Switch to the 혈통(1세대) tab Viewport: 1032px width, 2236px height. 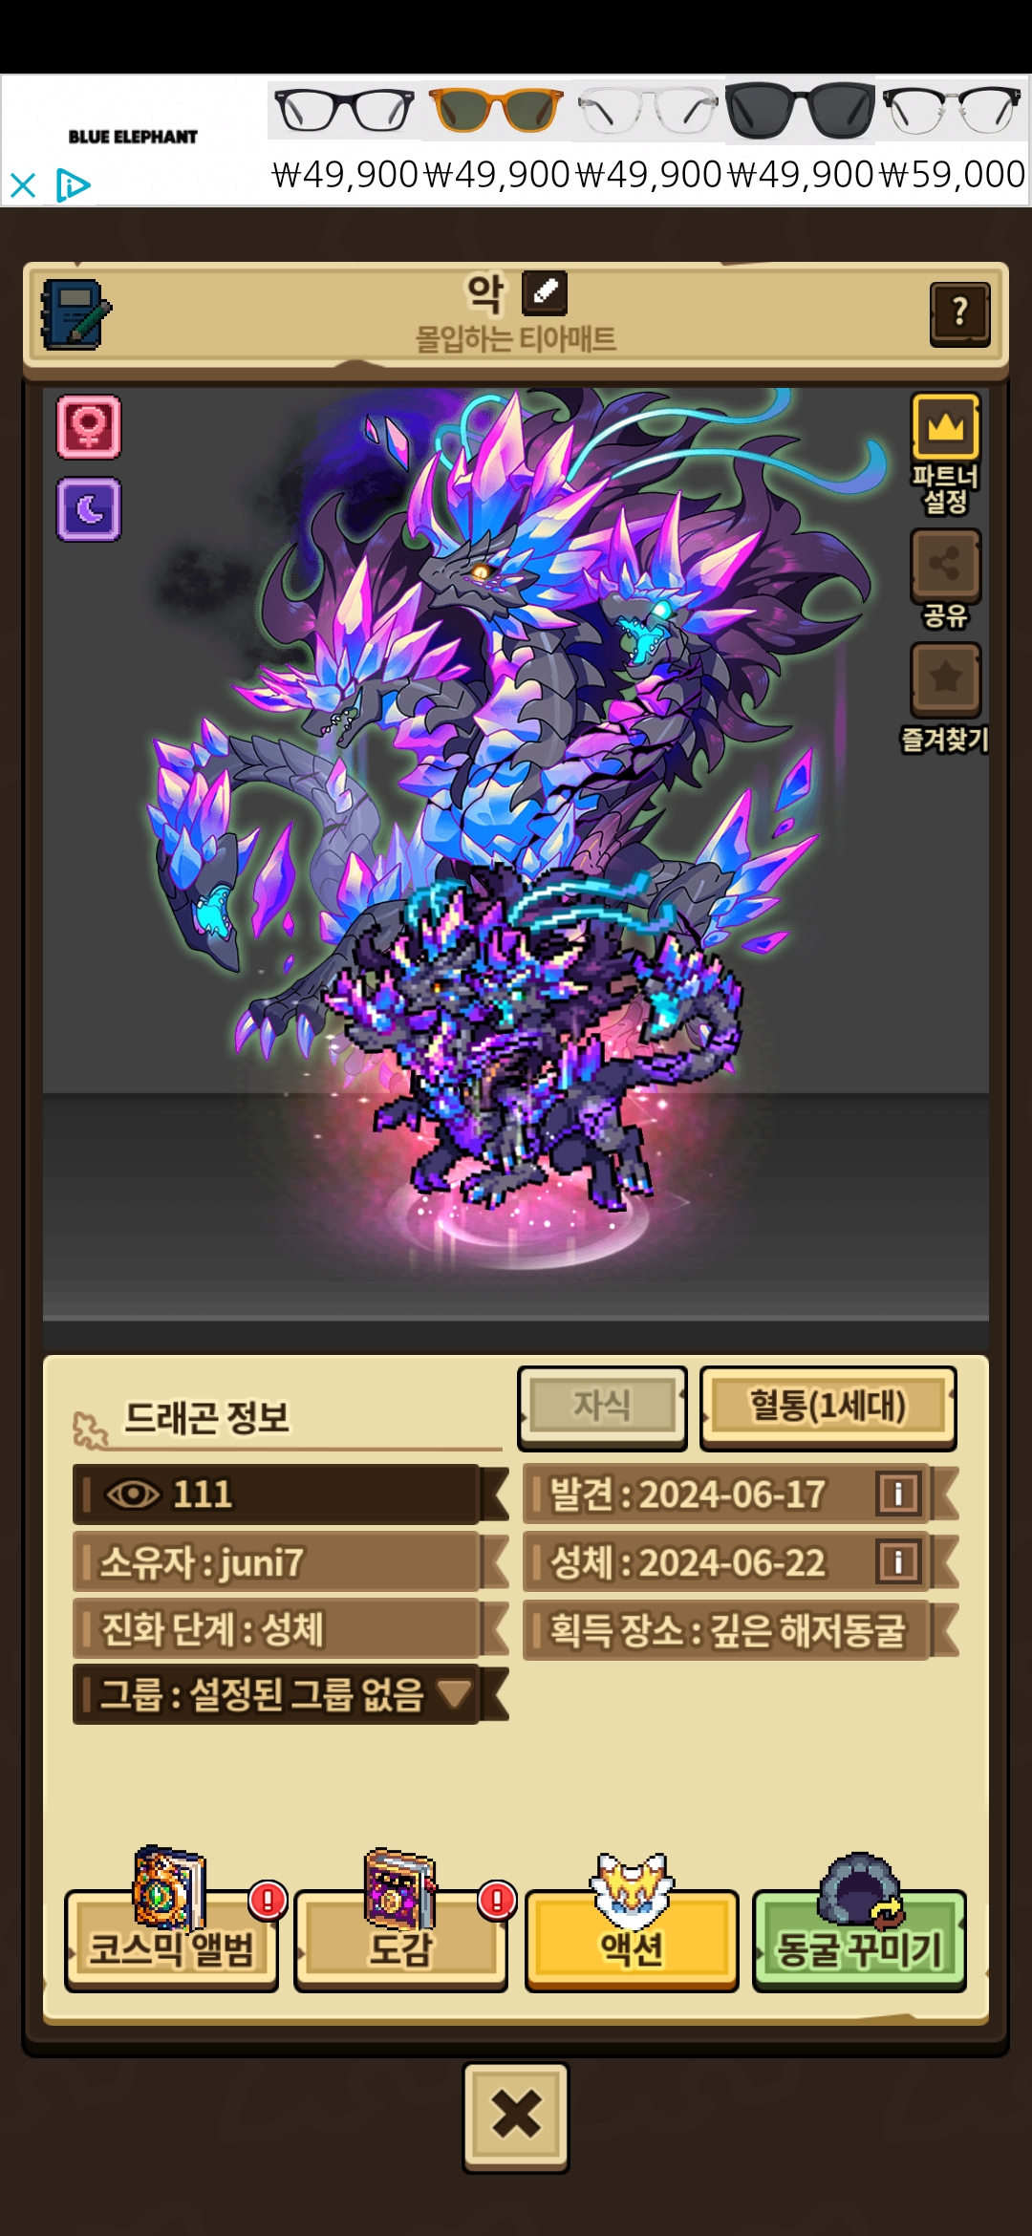pos(828,1407)
